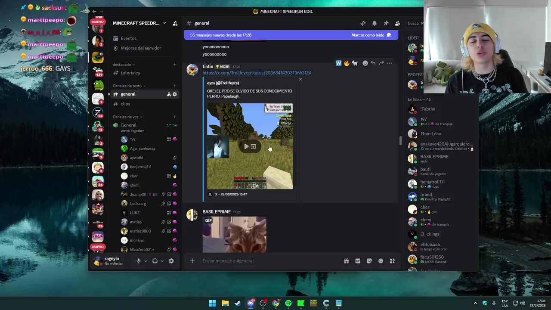The height and width of the screenshot is (310, 551).
Task: Forward tintin's message arrow icon
Action: [381, 63]
